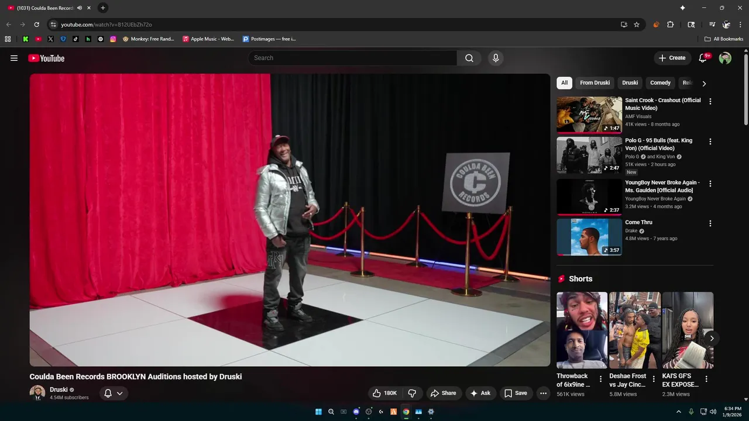This screenshot has width=749, height=421.
Task: Open the media controls music-note icon
Action: 712,25
